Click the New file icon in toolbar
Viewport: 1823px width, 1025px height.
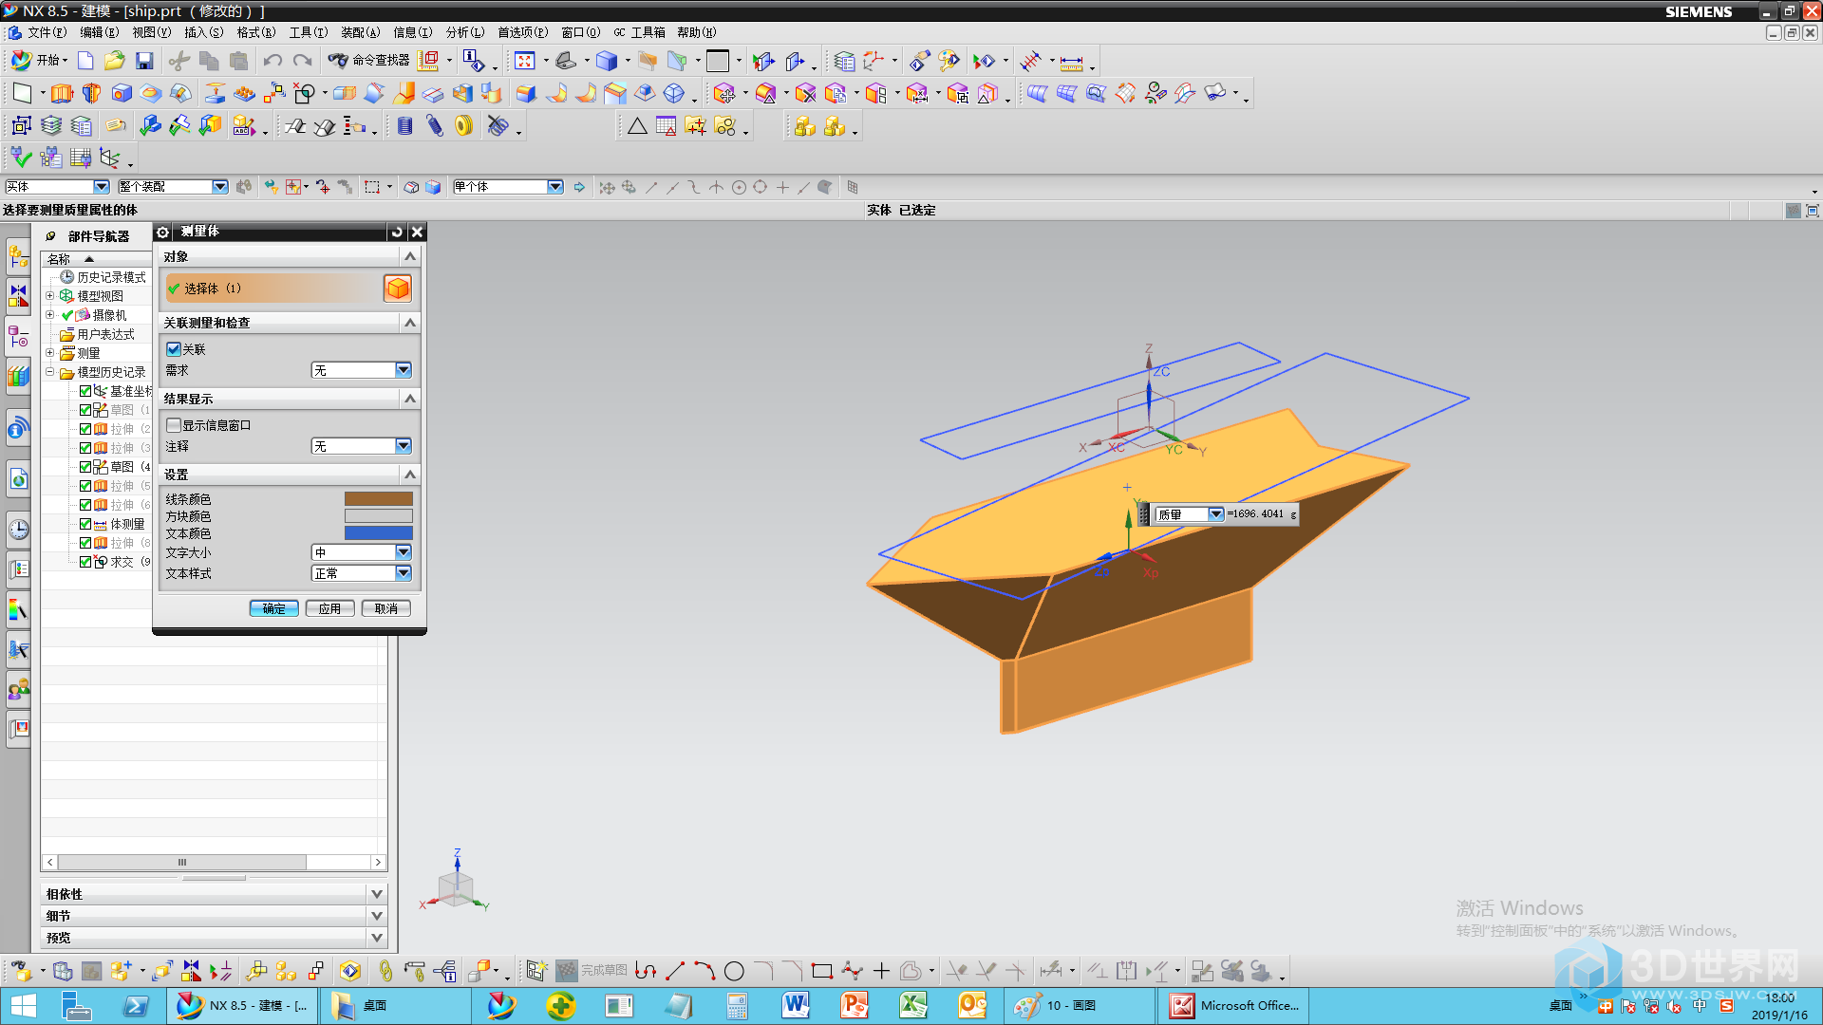click(85, 61)
